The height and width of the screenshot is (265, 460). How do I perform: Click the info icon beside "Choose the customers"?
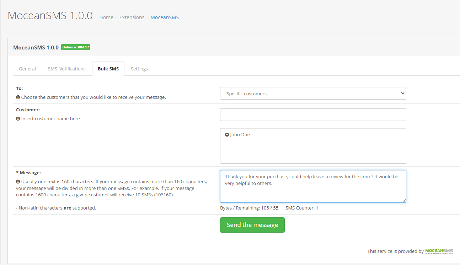pyautogui.click(x=18, y=97)
